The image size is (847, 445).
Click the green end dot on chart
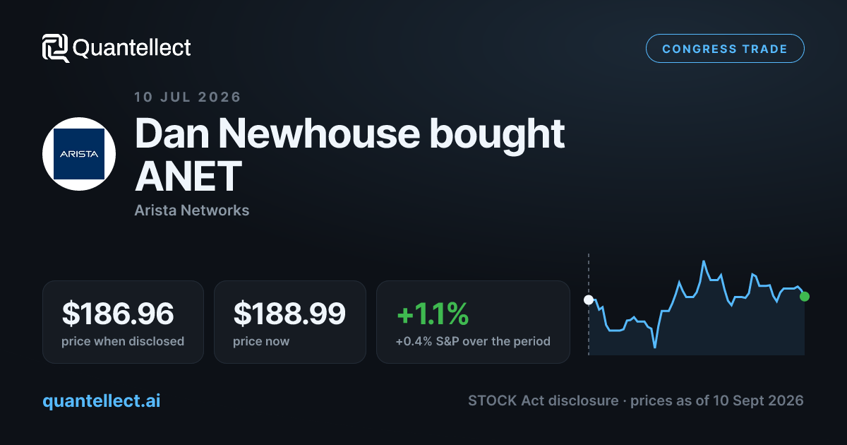pyautogui.click(x=805, y=297)
